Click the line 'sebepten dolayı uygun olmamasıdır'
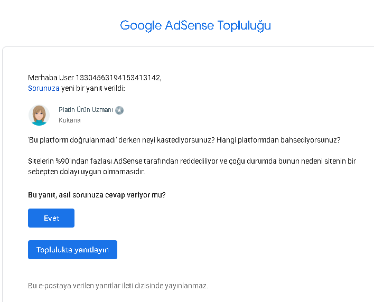The width and height of the screenshot is (374, 302). [x=86, y=172]
